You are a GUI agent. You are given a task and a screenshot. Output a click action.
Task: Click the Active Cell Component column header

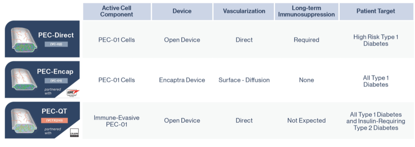pyautogui.click(x=117, y=11)
